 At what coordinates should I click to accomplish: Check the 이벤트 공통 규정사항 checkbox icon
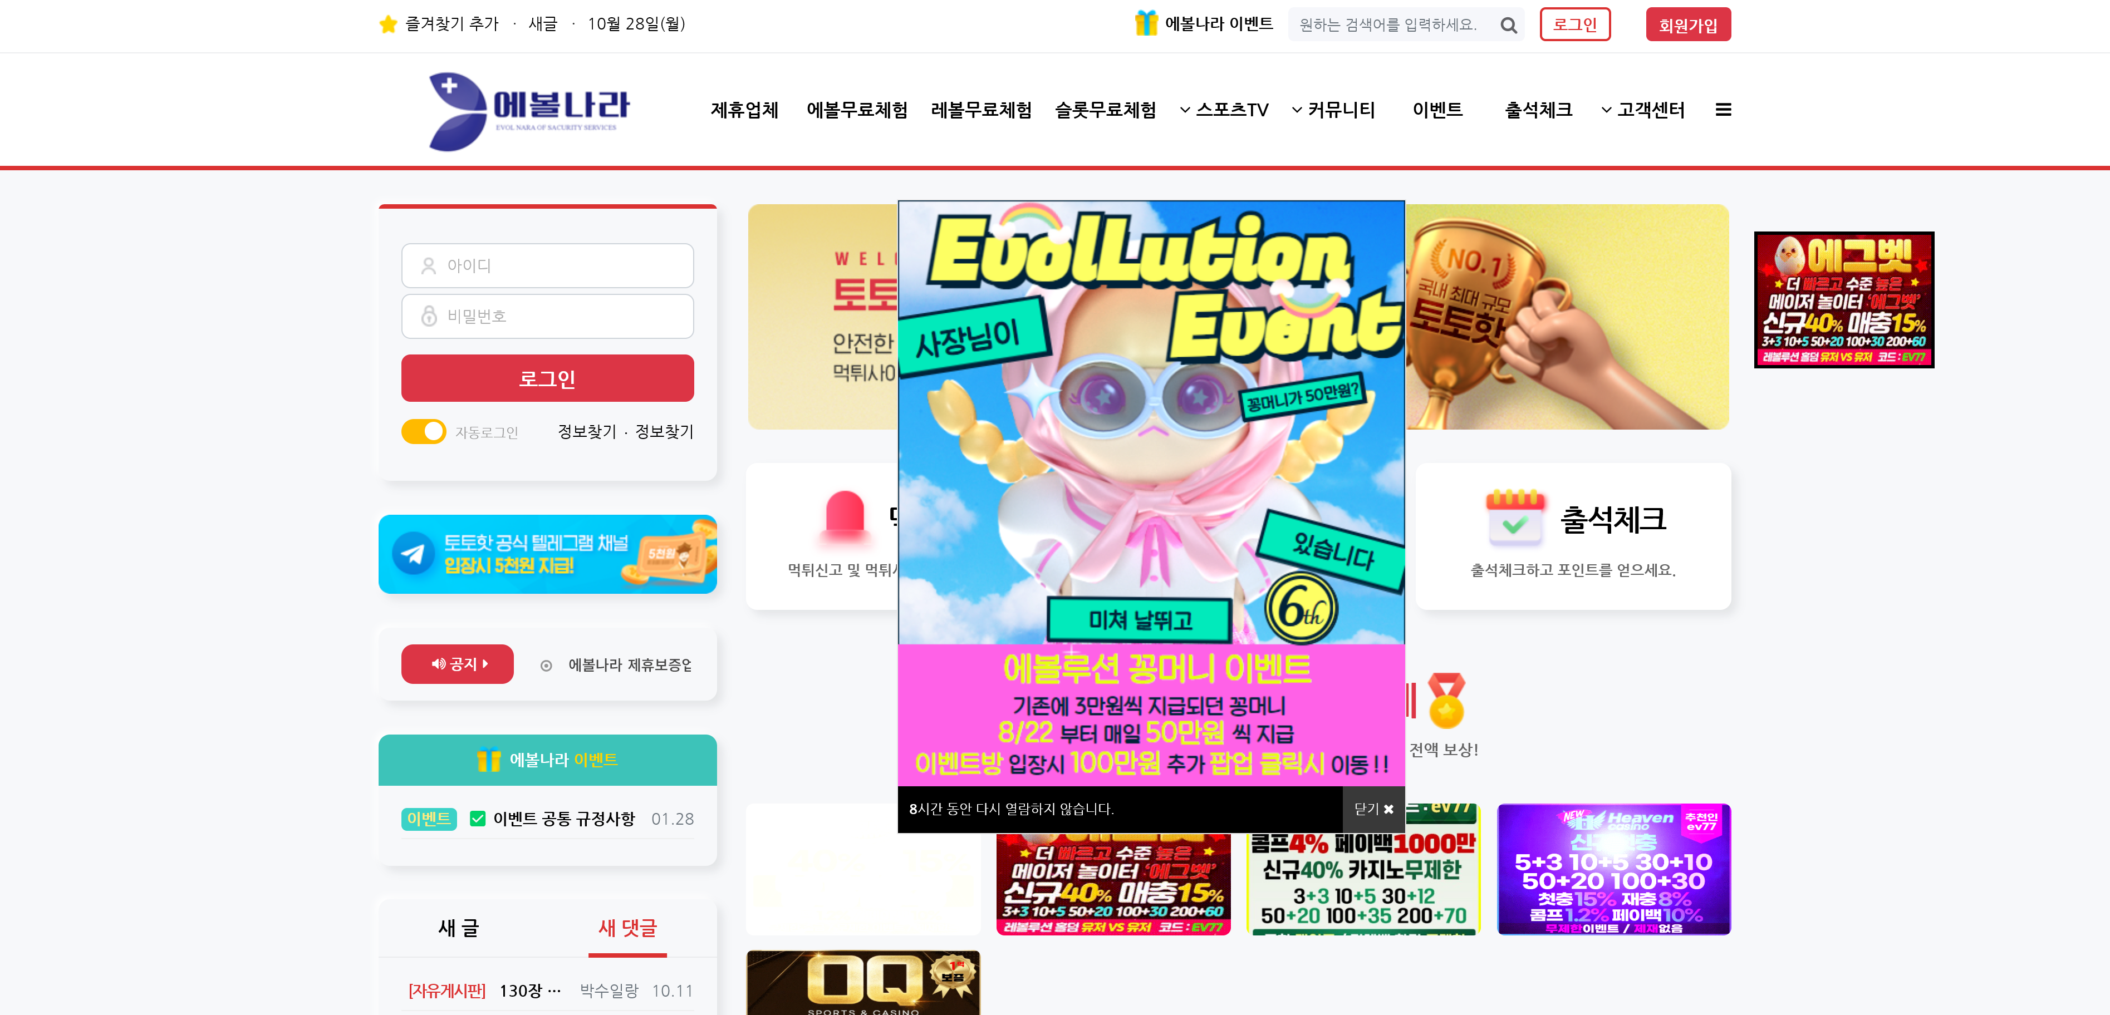478,819
